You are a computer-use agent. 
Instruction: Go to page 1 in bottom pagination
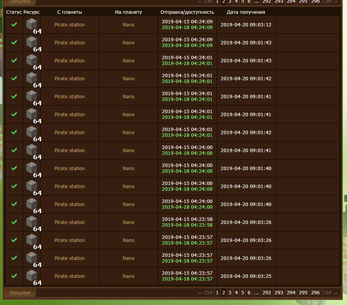217,293
